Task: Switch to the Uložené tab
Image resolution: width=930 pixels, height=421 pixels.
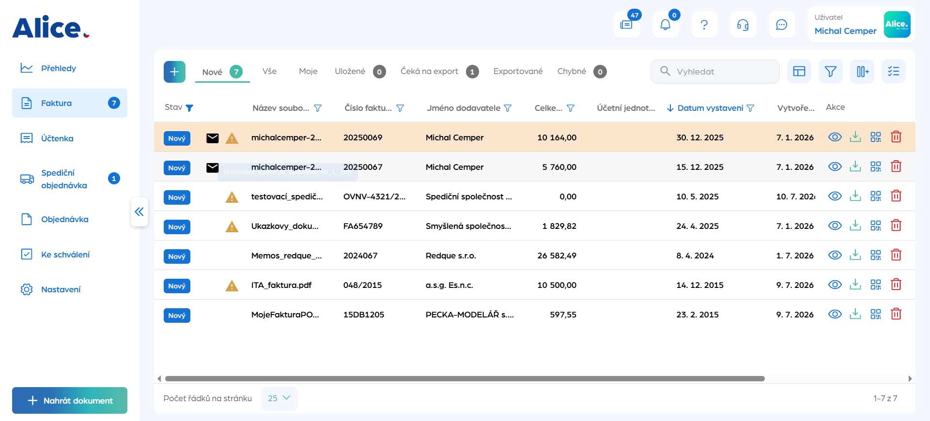Action: pos(360,72)
